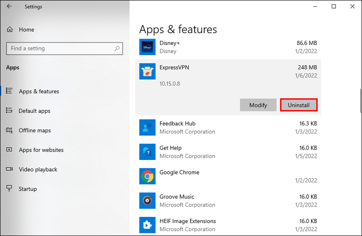Click the search magnifier icon

tap(117, 48)
